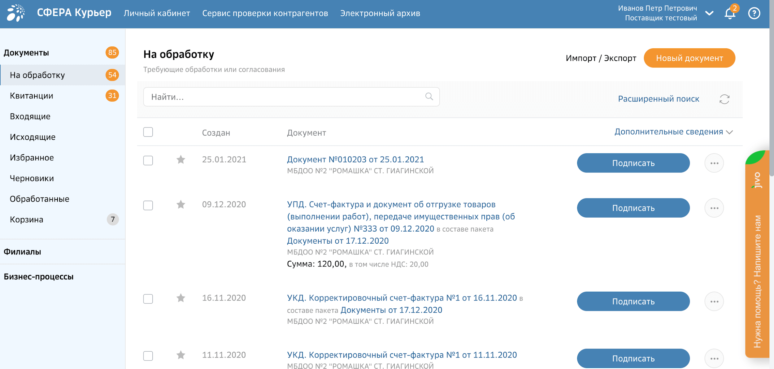The height and width of the screenshot is (369, 774).
Task: Open Электронный архив in top menu
Action: pos(380,13)
